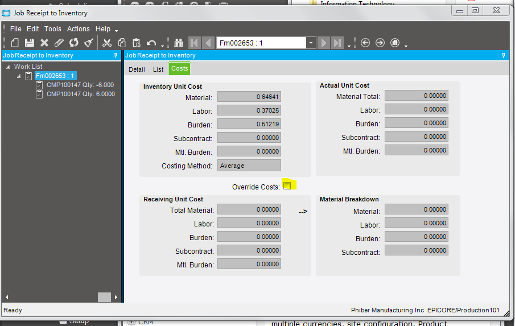Delete record with the X icon

44,43
